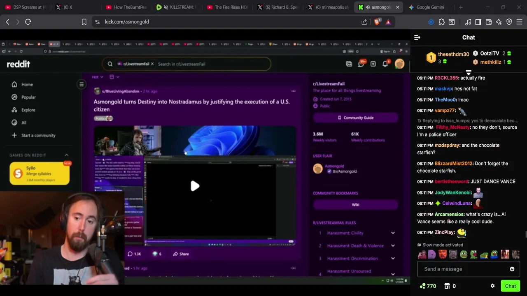
Task: Select the first waving emote in quick bar
Action: coord(422,254)
